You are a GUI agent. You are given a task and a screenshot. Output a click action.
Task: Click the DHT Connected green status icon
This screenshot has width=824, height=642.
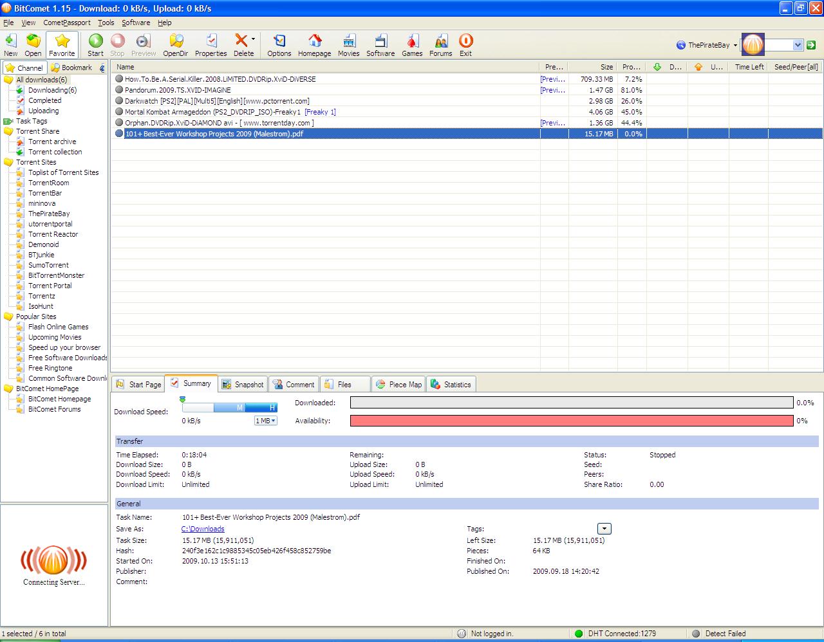578,634
